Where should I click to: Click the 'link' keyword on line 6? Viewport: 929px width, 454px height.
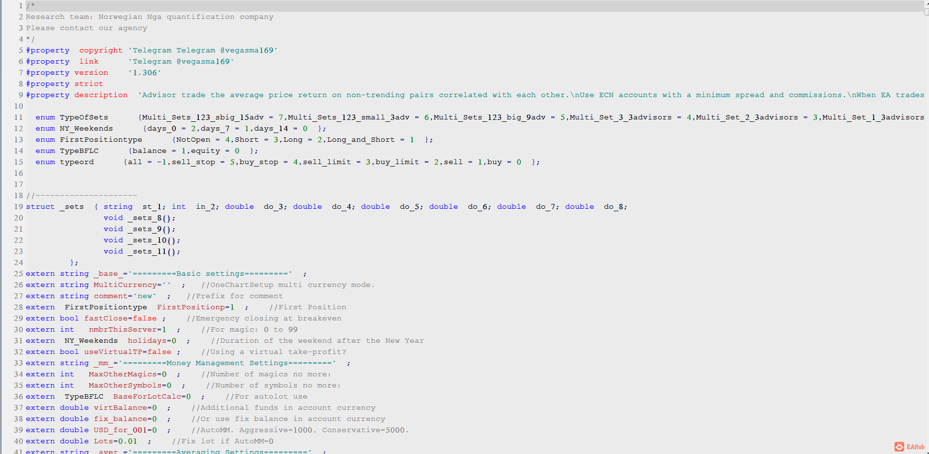(x=89, y=62)
